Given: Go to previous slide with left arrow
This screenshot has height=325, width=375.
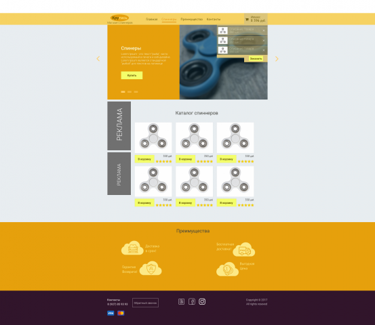Looking at the screenshot, I should coord(98,58).
